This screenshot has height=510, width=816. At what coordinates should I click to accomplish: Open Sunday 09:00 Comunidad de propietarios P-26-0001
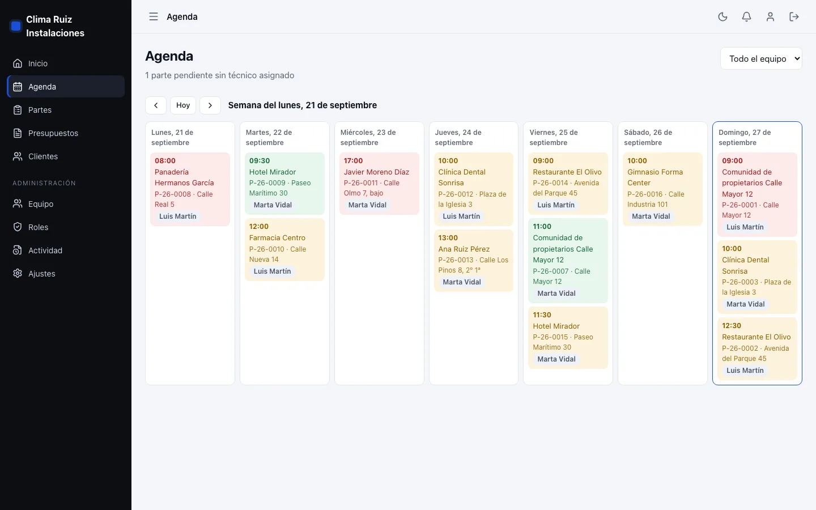tap(757, 194)
